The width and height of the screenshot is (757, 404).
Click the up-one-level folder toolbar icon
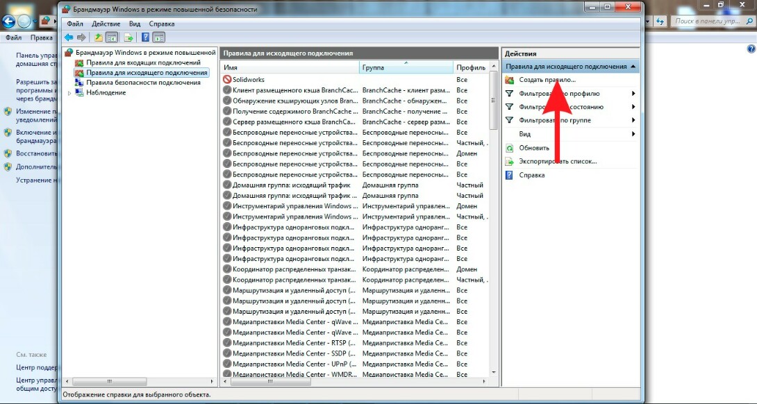click(x=99, y=37)
